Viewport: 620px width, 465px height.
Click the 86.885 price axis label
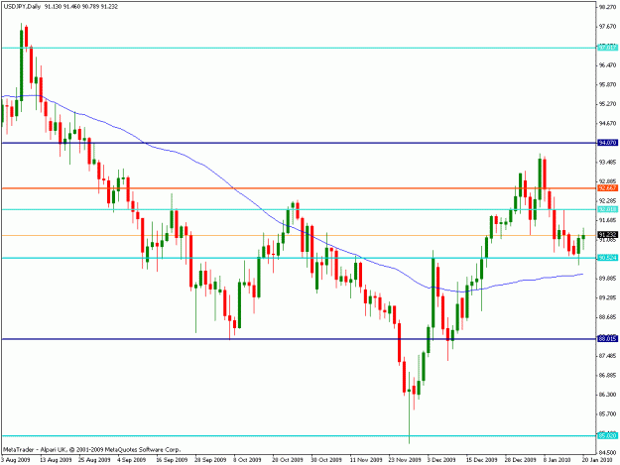tap(608, 375)
